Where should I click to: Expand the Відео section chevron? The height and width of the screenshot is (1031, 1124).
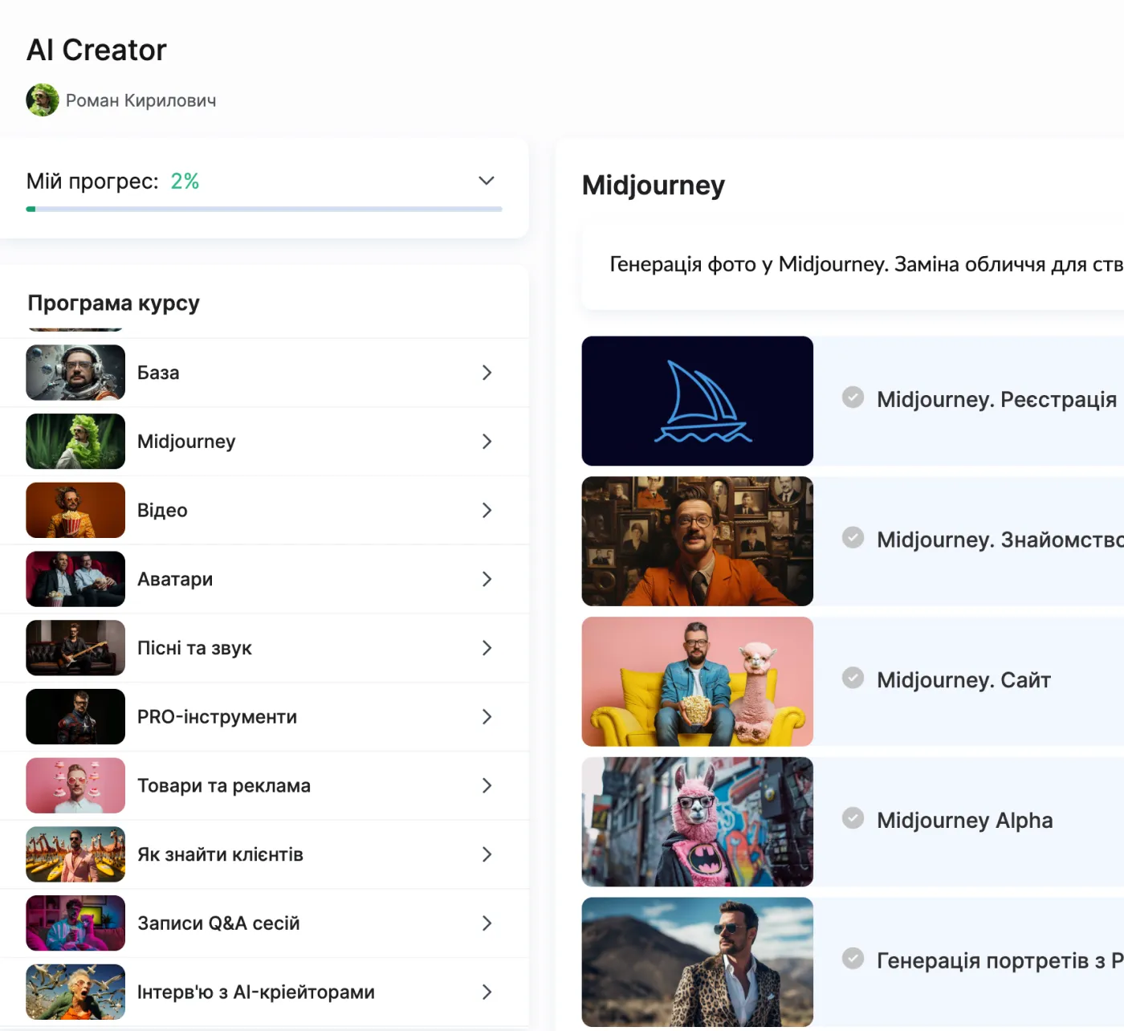pyautogui.click(x=487, y=511)
